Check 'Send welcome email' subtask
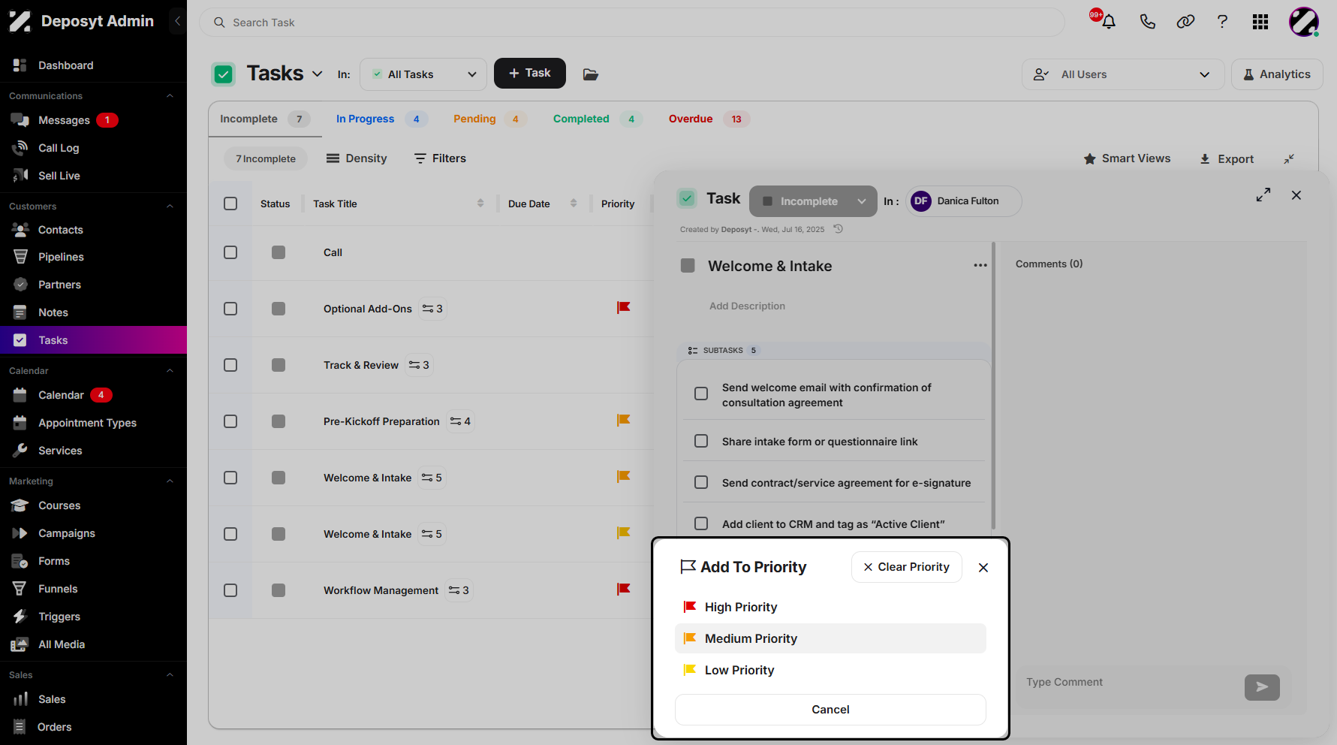This screenshot has height=745, width=1337. [x=701, y=394]
